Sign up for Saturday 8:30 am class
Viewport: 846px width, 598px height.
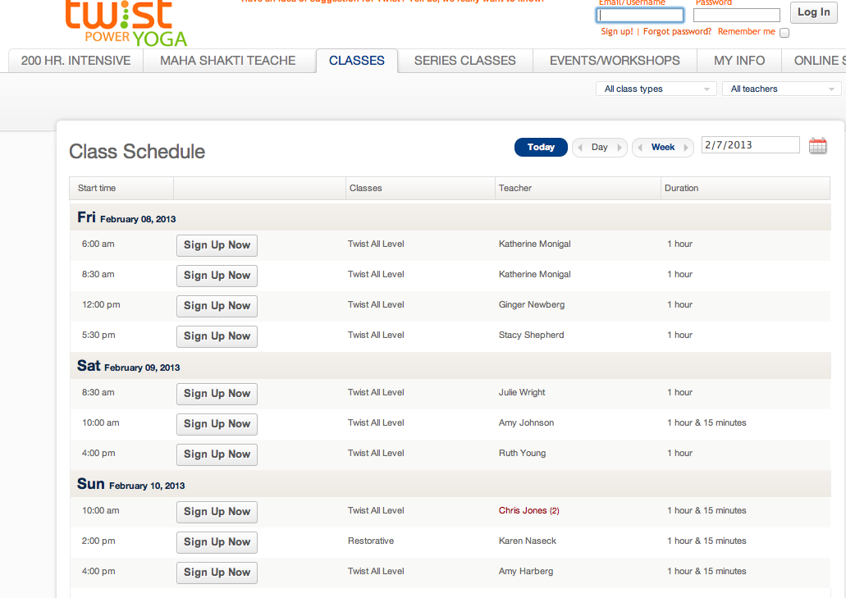(217, 394)
